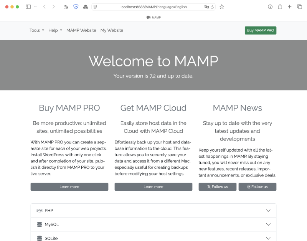This screenshot has height=241, width=307.
Task: Go back with the back arrow
Action: pos(45,7)
